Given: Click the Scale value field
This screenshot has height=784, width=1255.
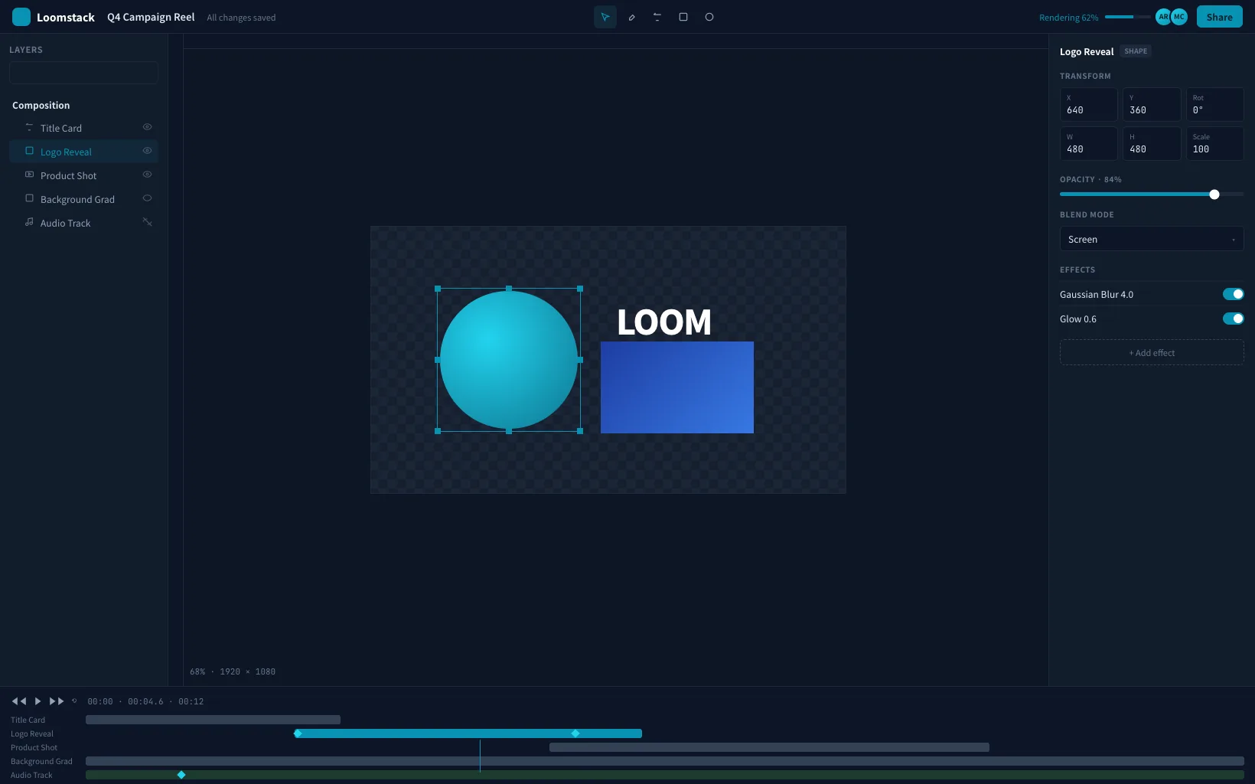Looking at the screenshot, I should coord(1214,143).
